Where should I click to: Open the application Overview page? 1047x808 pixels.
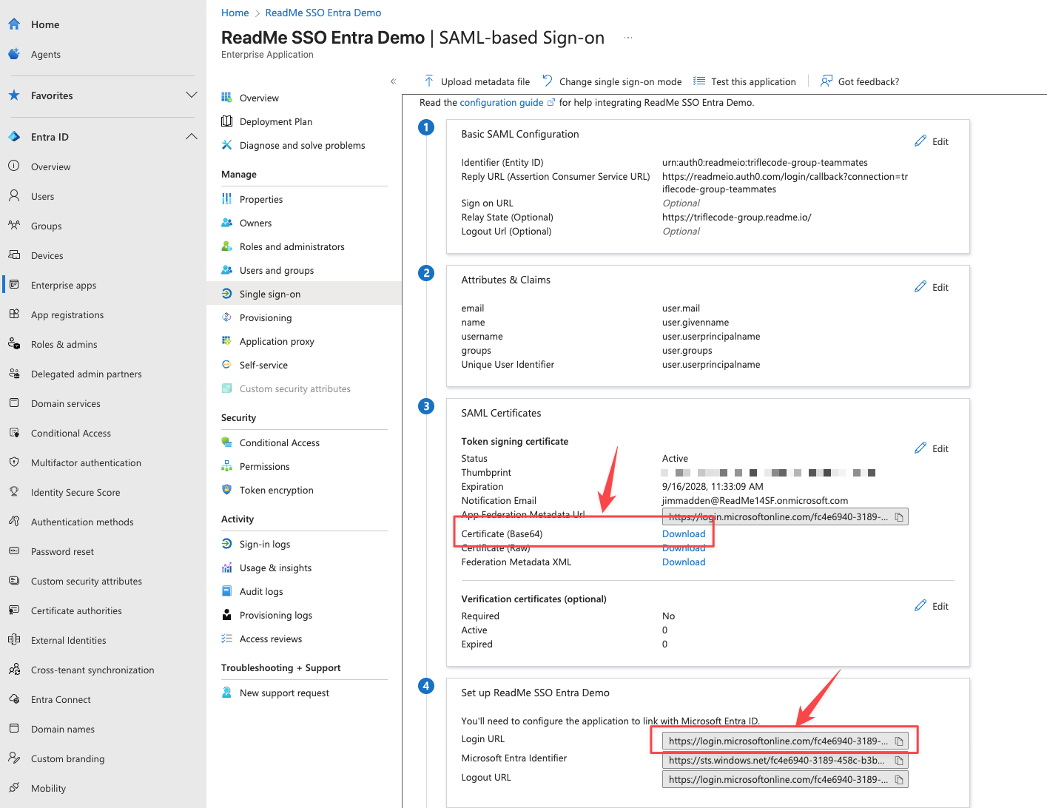[259, 98]
